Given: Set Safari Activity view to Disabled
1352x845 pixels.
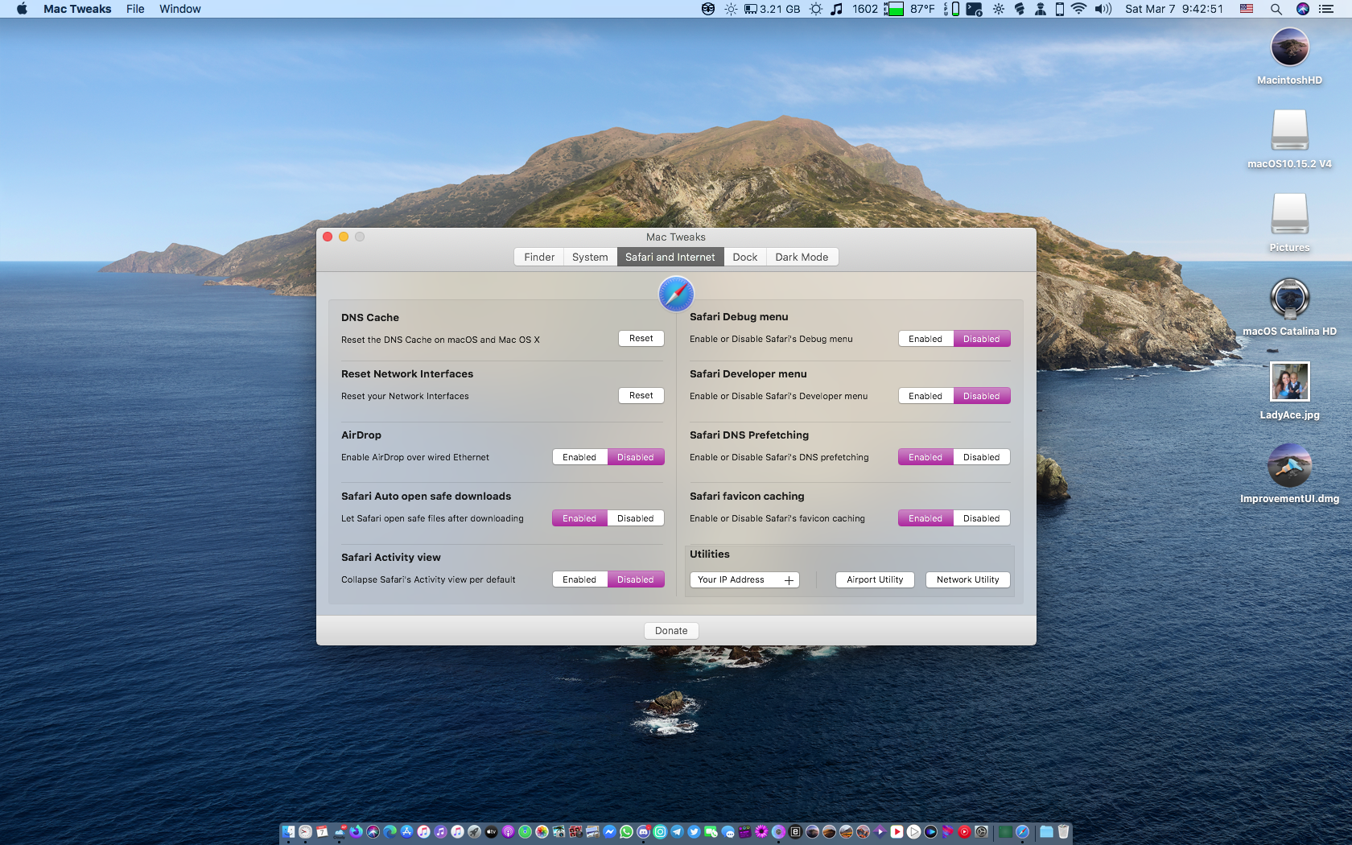Looking at the screenshot, I should coord(636,579).
